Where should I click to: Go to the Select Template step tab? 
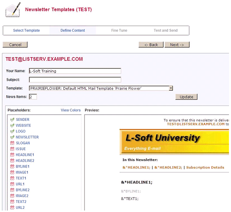point(26,30)
